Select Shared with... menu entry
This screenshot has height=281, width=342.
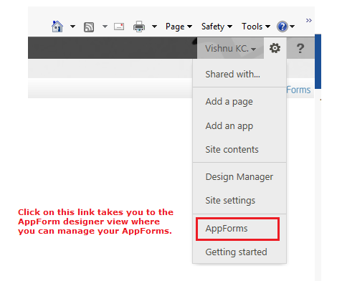click(x=239, y=75)
